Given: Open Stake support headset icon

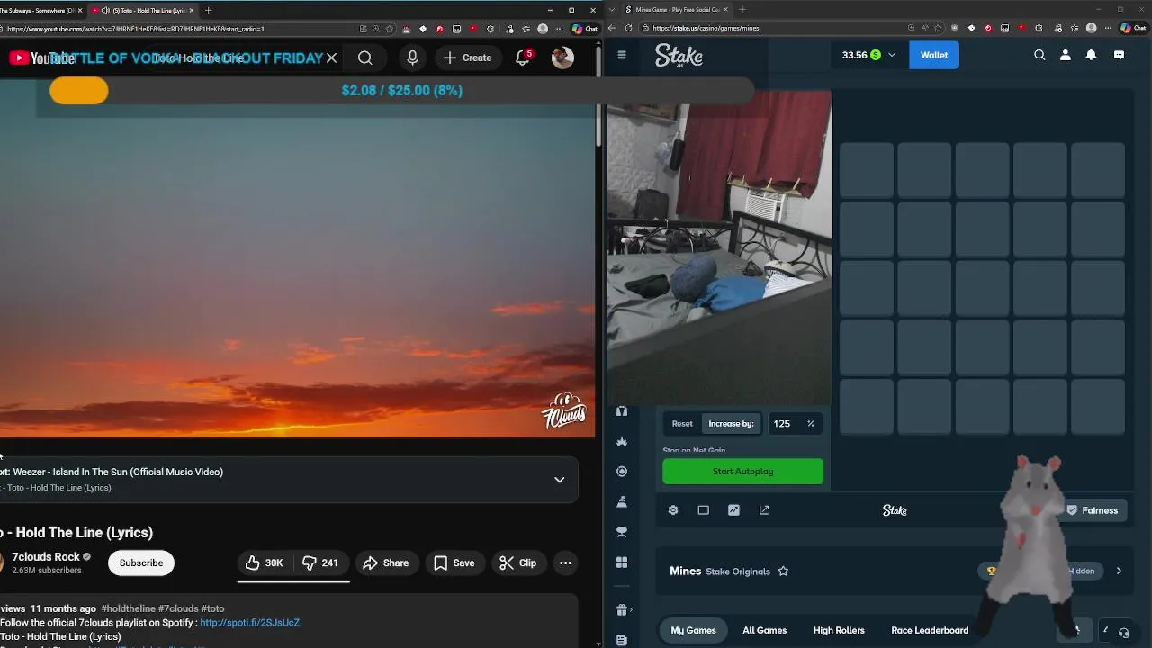Looking at the screenshot, I should [1123, 632].
